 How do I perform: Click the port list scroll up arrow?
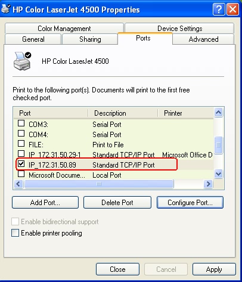pos(219,113)
